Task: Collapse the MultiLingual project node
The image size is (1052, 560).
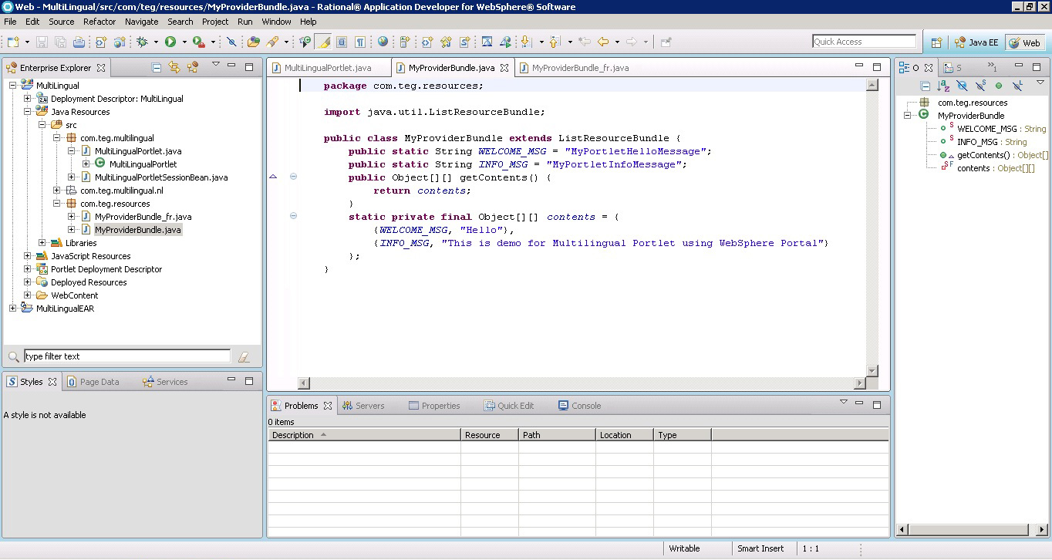Action: 13,86
